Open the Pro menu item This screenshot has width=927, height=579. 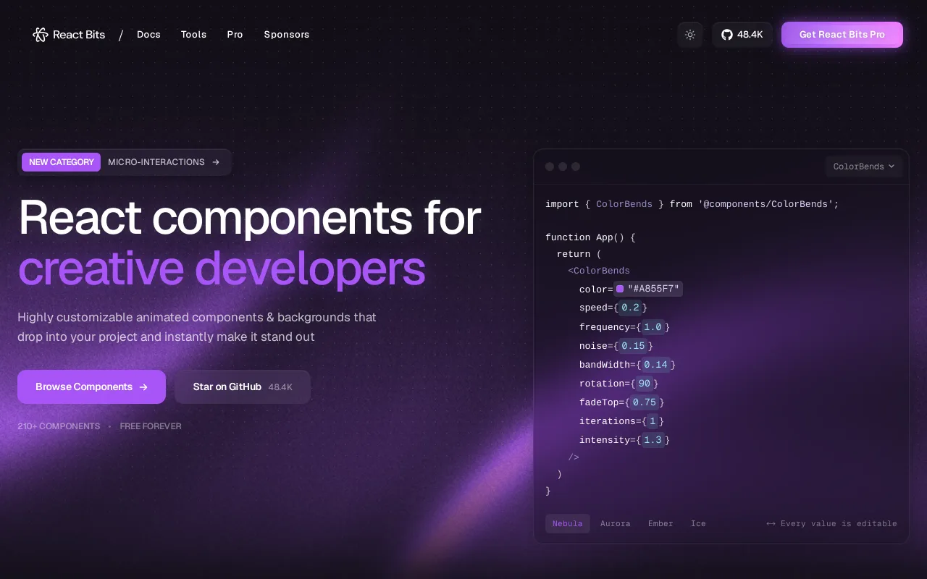(x=235, y=35)
